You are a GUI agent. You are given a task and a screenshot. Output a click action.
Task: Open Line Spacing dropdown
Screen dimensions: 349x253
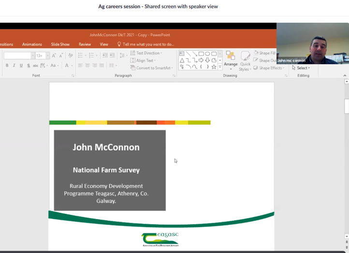(123, 56)
